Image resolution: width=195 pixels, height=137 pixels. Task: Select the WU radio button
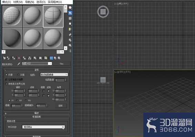[x=26, y=100]
